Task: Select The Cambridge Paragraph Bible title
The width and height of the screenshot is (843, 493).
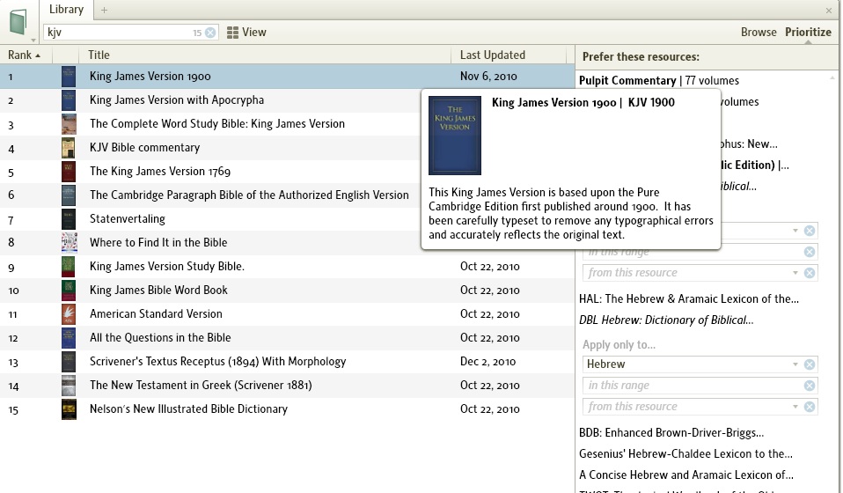Action: point(249,195)
